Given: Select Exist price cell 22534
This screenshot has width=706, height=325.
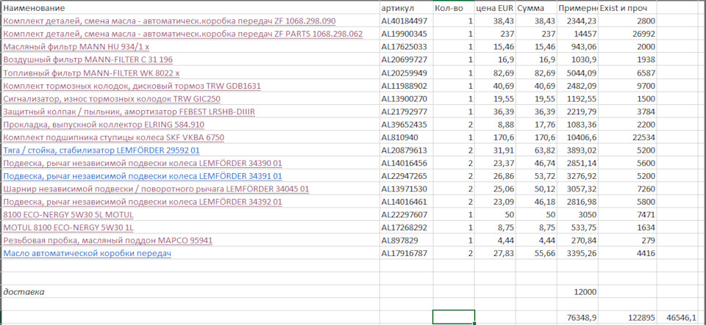Looking at the screenshot, I should [x=627, y=137].
